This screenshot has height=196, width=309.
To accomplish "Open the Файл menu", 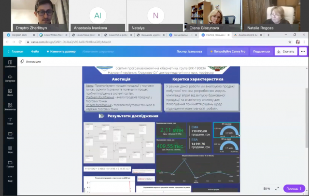I will 35,51.
